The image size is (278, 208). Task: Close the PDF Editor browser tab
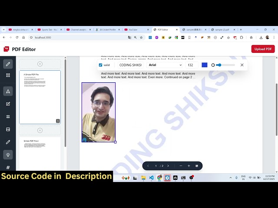pyautogui.click(x=177, y=30)
